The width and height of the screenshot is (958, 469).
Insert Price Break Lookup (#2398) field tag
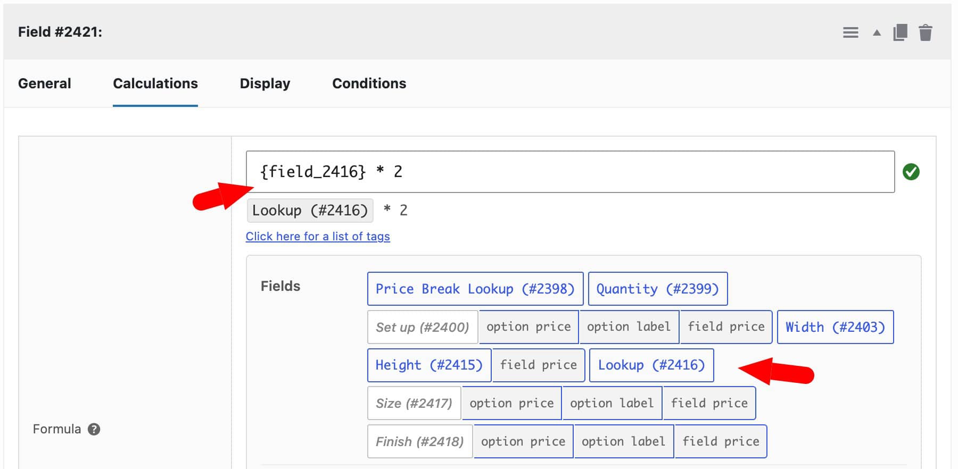click(x=475, y=289)
